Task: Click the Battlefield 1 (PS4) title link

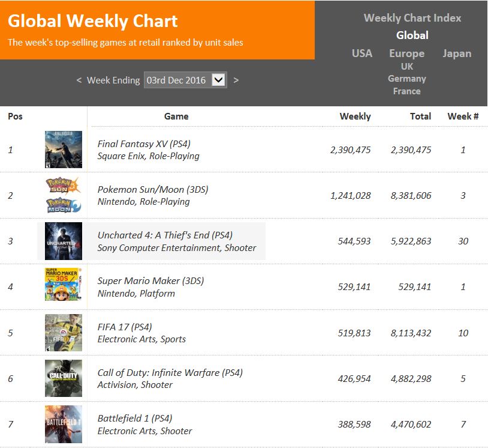Action: [135, 419]
